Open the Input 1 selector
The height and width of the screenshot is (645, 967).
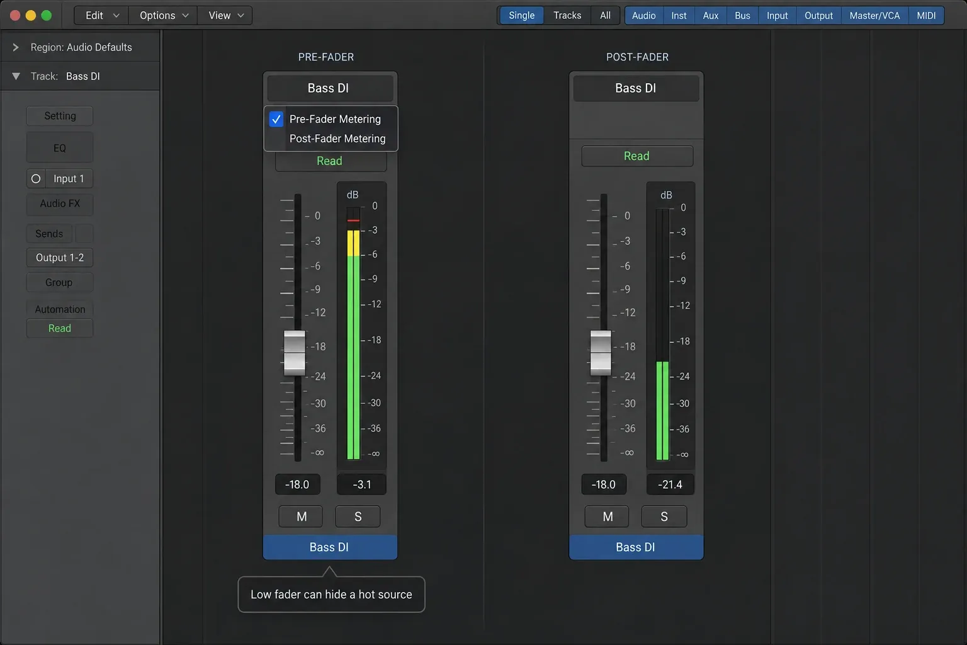tap(69, 179)
